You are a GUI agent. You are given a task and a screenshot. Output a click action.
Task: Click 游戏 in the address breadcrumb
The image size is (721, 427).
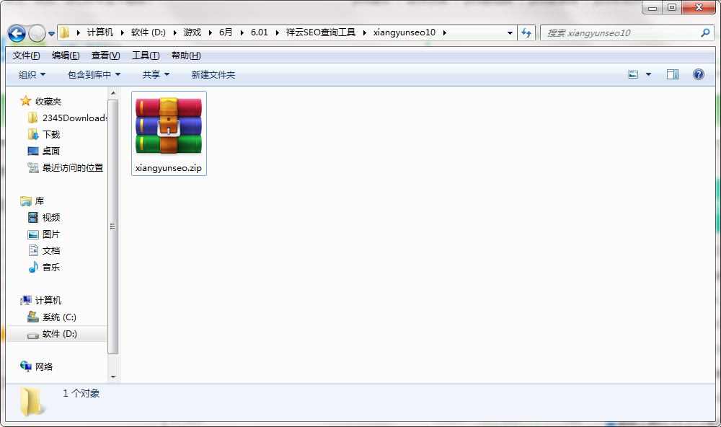pos(193,32)
